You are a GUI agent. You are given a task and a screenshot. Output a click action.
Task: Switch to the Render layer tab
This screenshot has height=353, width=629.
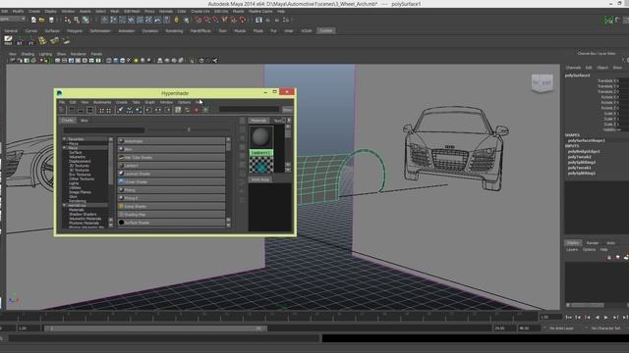(x=593, y=243)
